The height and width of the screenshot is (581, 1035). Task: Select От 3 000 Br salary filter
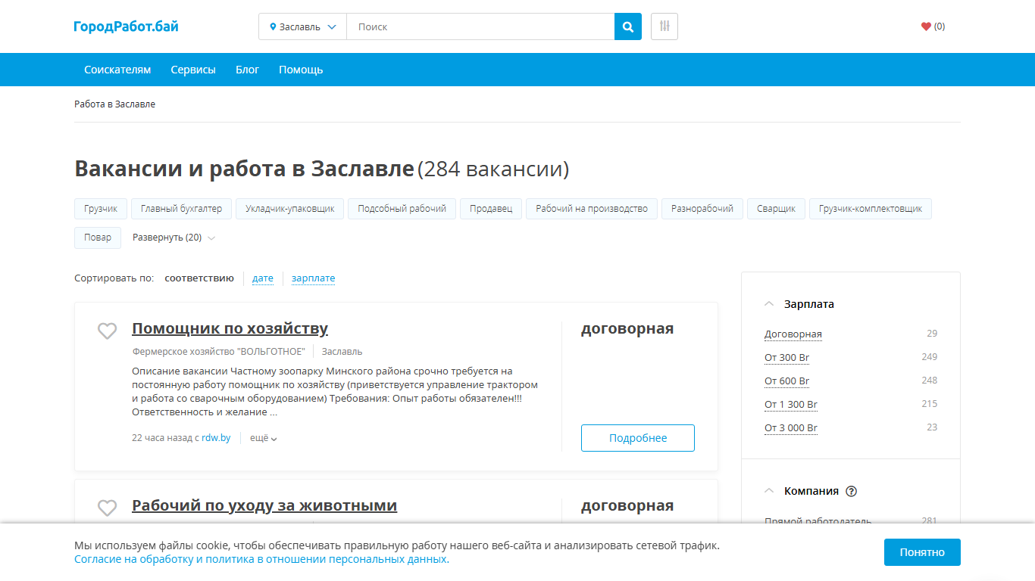coord(791,428)
